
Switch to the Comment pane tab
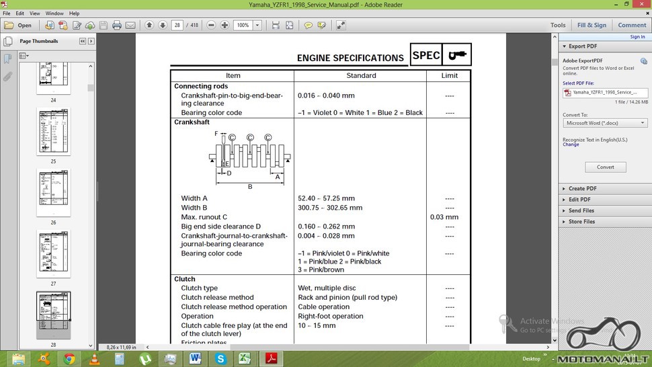click(x=632, y=26)
